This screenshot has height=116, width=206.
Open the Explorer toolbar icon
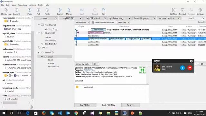click(191, 10)
